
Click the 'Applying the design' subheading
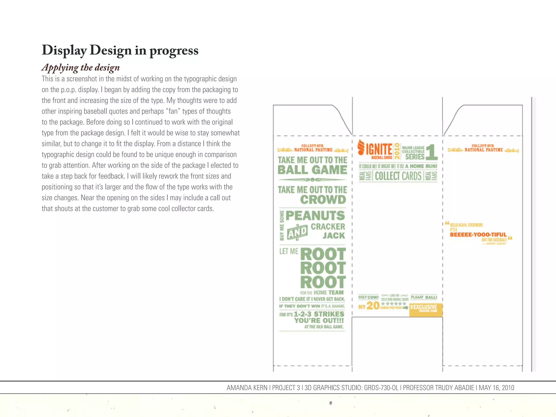tap(81, 68)
